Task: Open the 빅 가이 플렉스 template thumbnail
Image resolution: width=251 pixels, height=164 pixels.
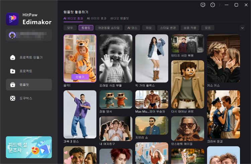Action: 152,58
